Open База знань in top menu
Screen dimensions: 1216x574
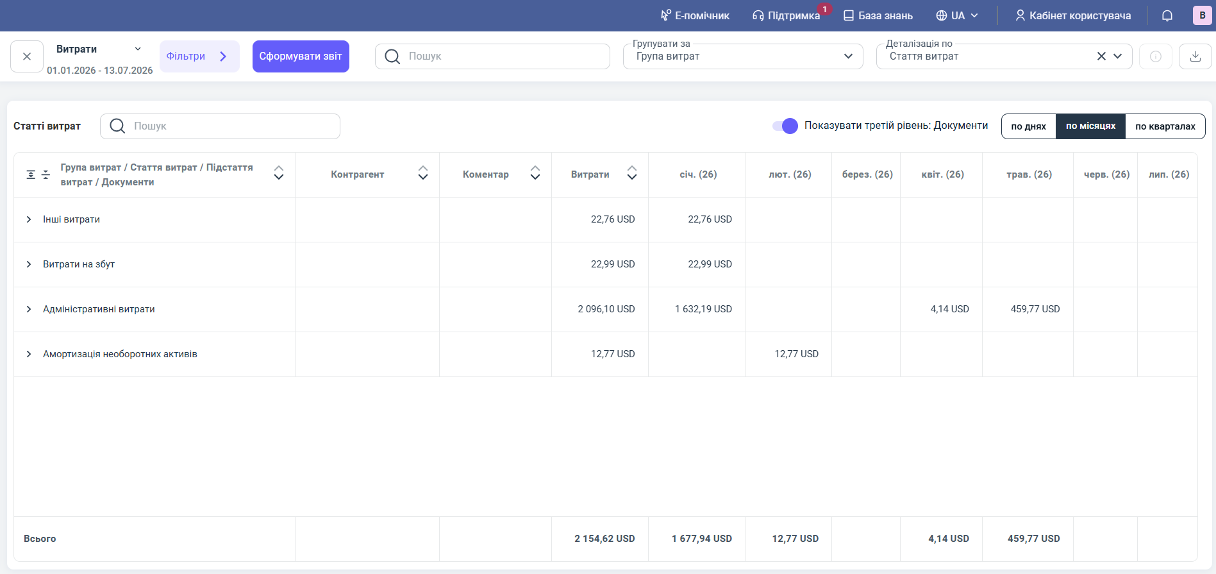(x=878, y=15)
